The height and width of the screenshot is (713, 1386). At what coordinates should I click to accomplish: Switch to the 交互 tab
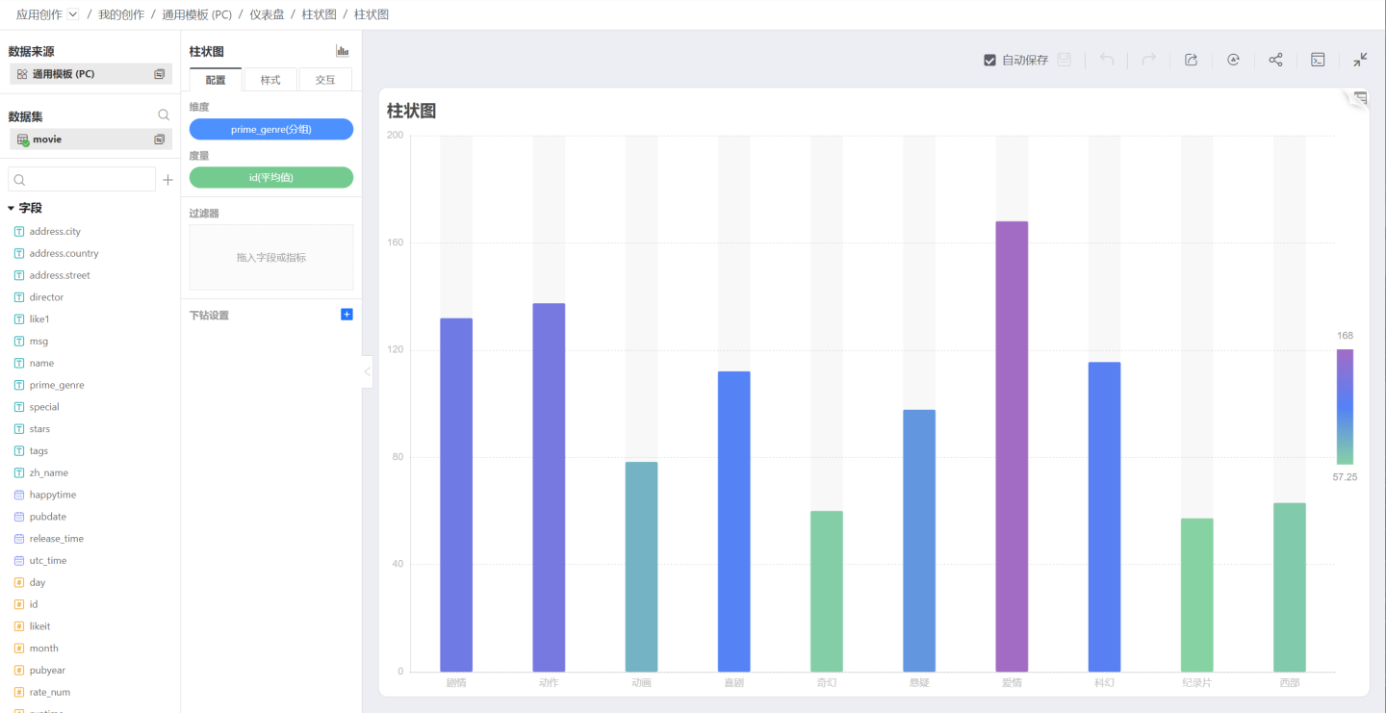(325, 80)
